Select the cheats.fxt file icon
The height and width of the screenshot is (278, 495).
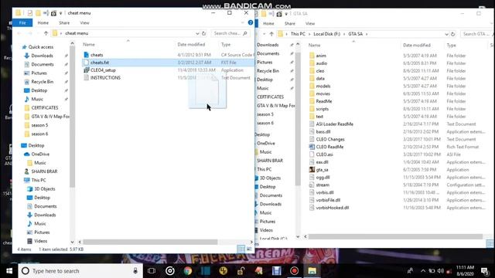(86, 63)
